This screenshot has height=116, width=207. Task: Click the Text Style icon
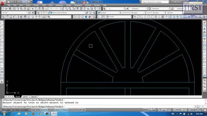pos(104,9)
